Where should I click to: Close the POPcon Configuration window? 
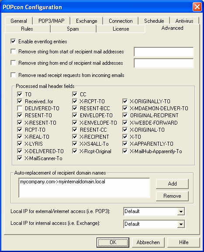[x=197, y=7]
